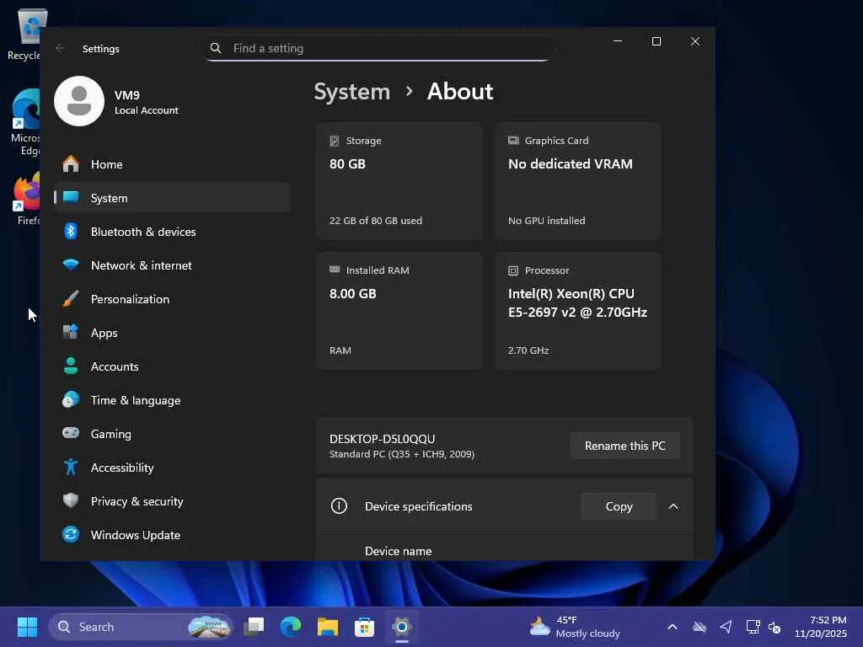The height and width of the screenshot is (647, 863).
Task: Open the Windows Start menu
Action: 27,627
